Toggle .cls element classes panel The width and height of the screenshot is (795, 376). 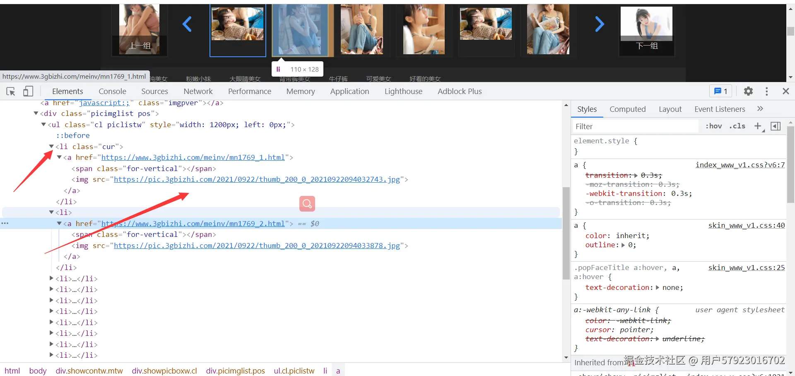(737, 126)
